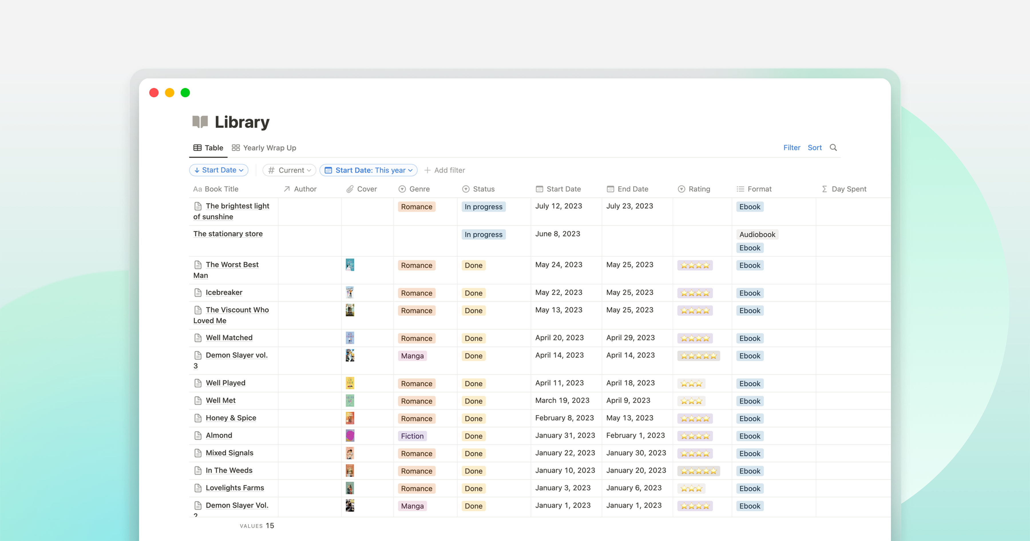Click the Author relation column header
This screenshot has width=1030, height=541.
[300, 189]
